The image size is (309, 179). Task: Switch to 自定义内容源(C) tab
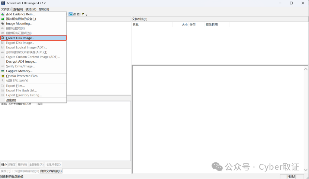(x=51, y=171)
